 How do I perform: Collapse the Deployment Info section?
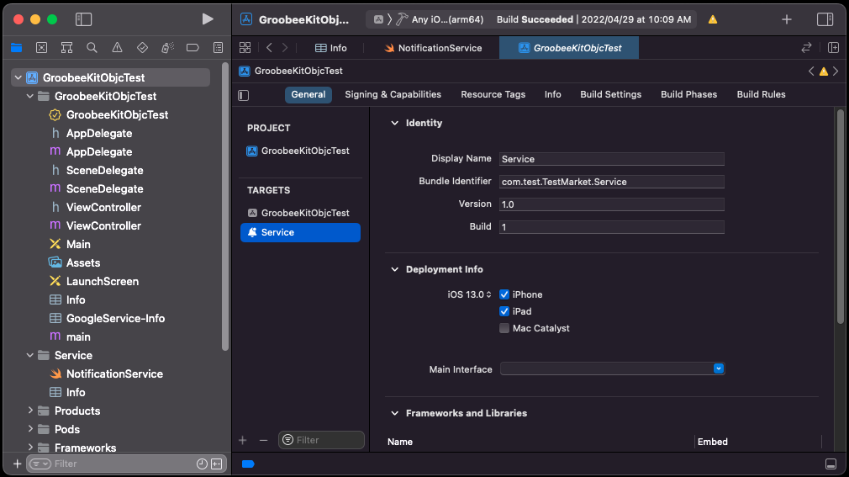click(x=395, y=269)
